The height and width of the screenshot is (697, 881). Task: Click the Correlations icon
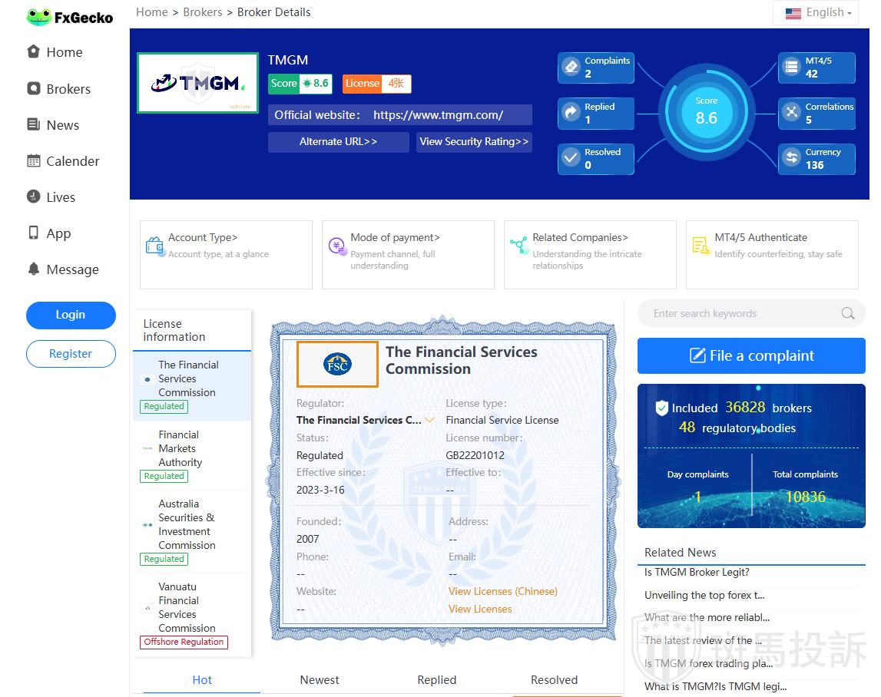click(791, 113)
